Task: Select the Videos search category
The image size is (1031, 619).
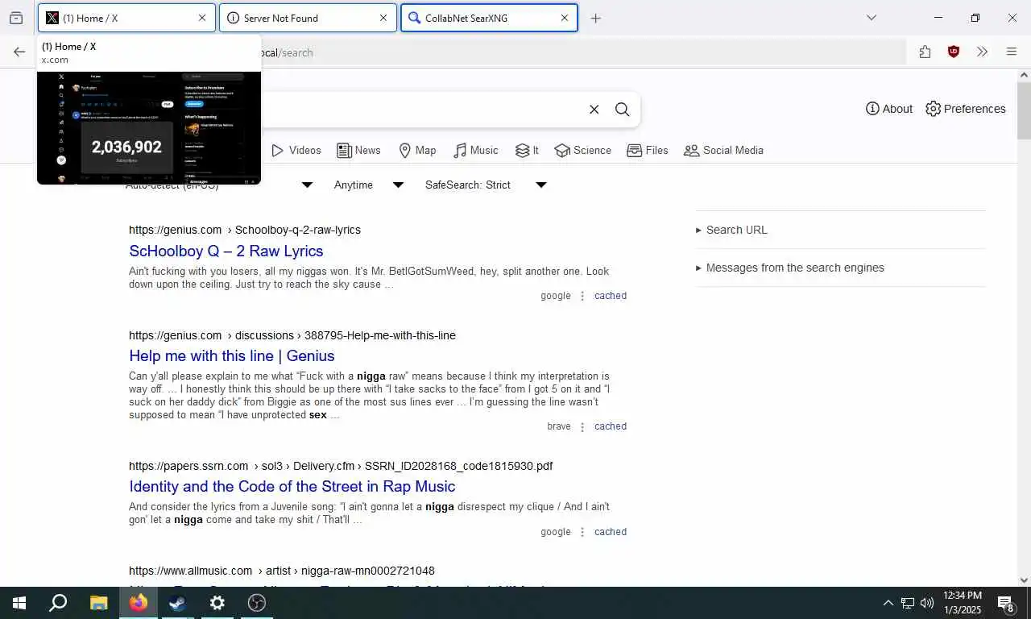Action: click(296, 150)
